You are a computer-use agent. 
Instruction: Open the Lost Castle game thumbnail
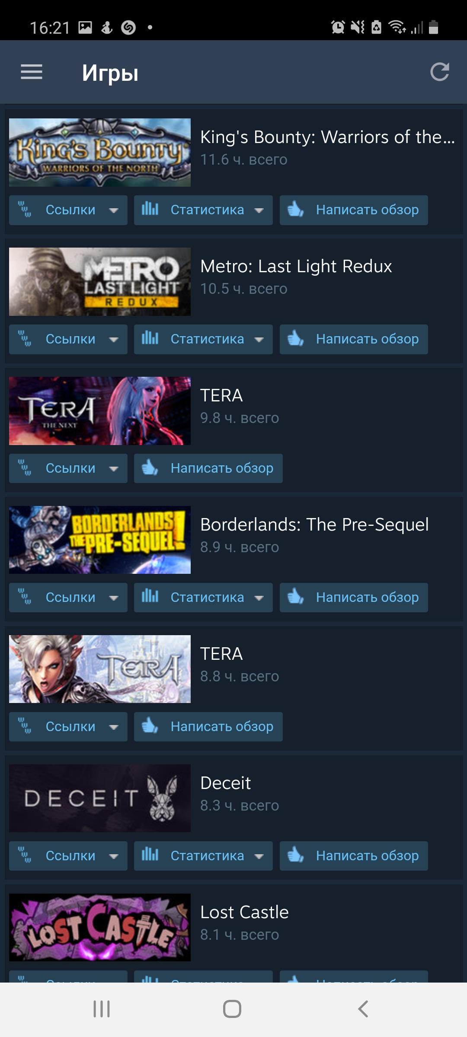(x=100, y=927)
